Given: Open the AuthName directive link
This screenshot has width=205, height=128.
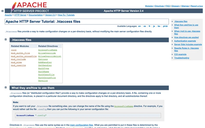Looking at the screenshot, I should pos(44,72).
